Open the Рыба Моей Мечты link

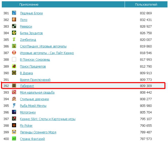click(x=33, y=106)
